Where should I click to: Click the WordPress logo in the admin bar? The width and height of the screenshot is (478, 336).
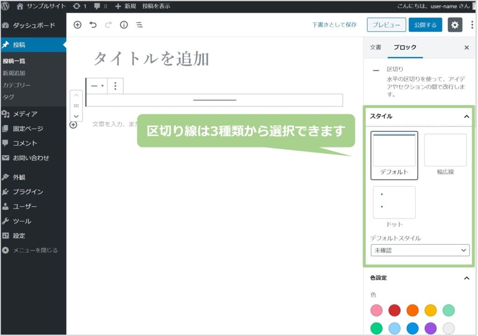point(5,6)
